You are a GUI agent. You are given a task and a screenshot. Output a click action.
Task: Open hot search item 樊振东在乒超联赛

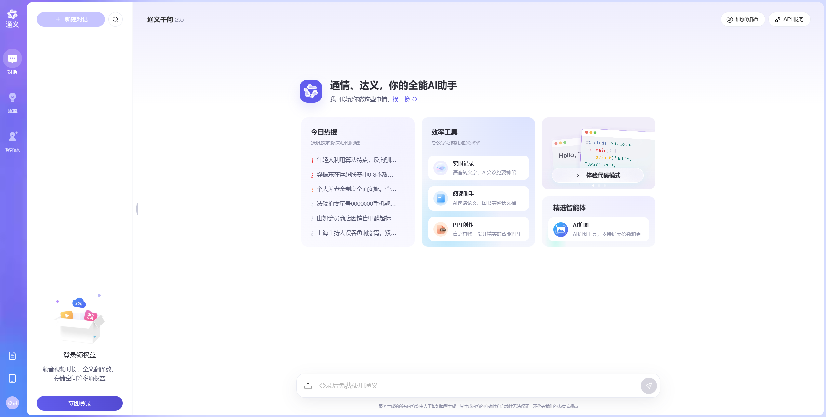354,175
